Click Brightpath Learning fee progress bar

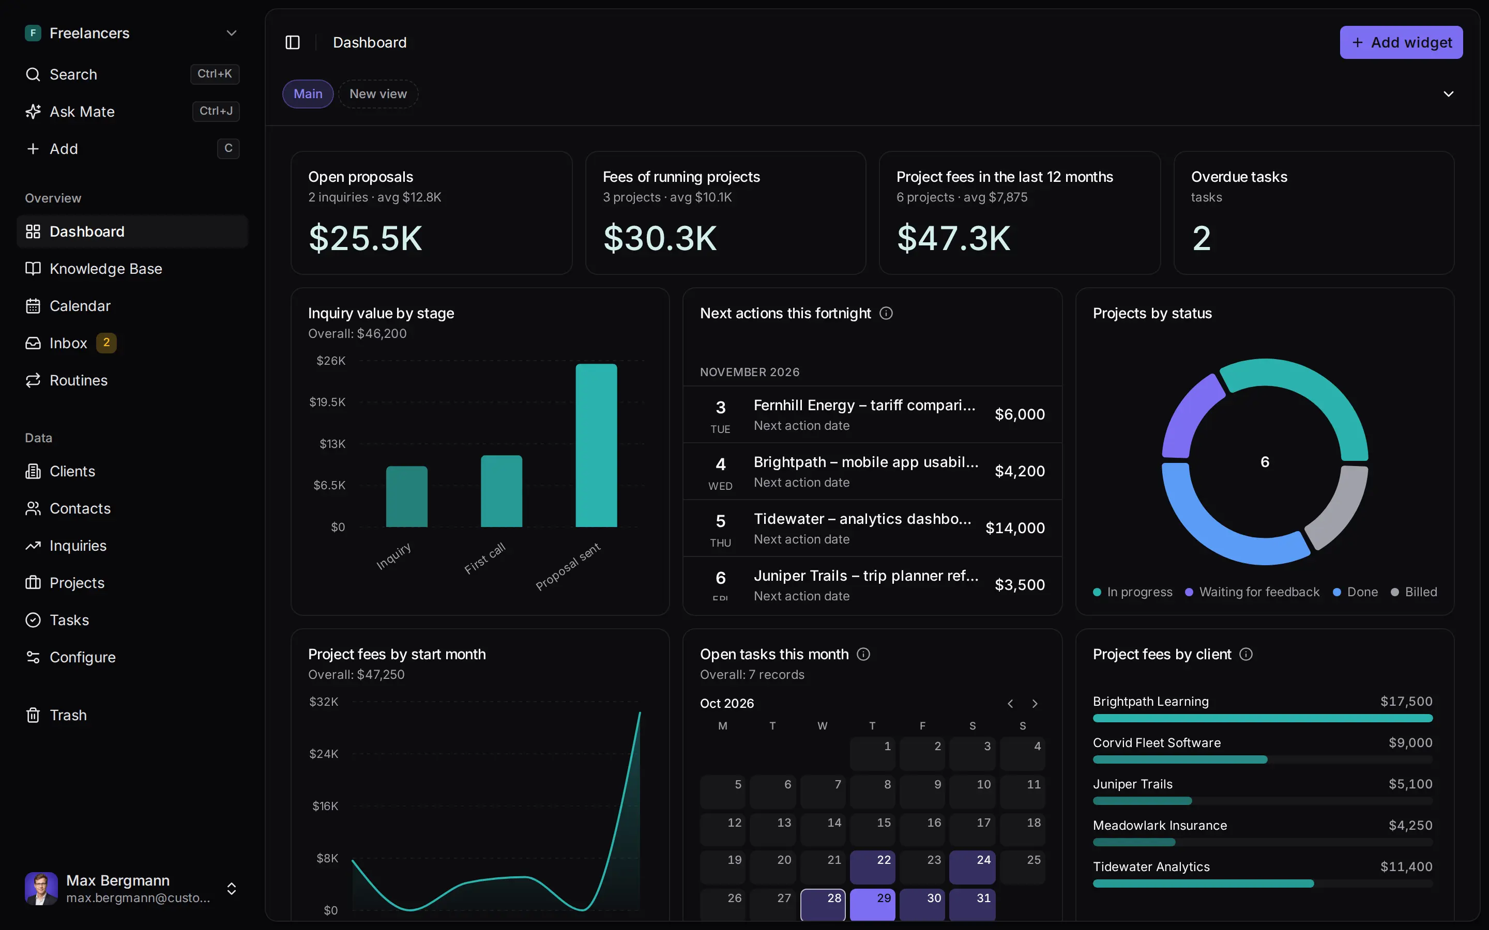click(x=1263, y=718)
